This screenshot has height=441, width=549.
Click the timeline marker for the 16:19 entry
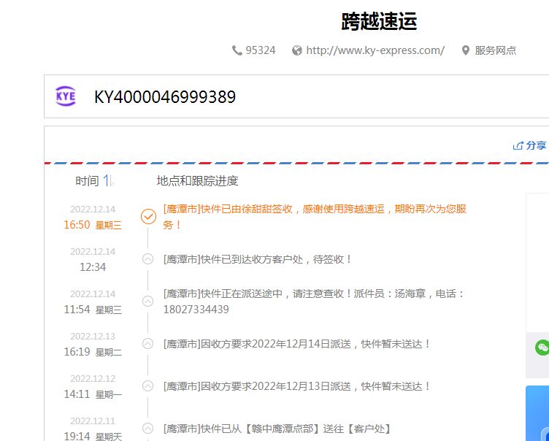pyautogui.click(x=147, y=344)
